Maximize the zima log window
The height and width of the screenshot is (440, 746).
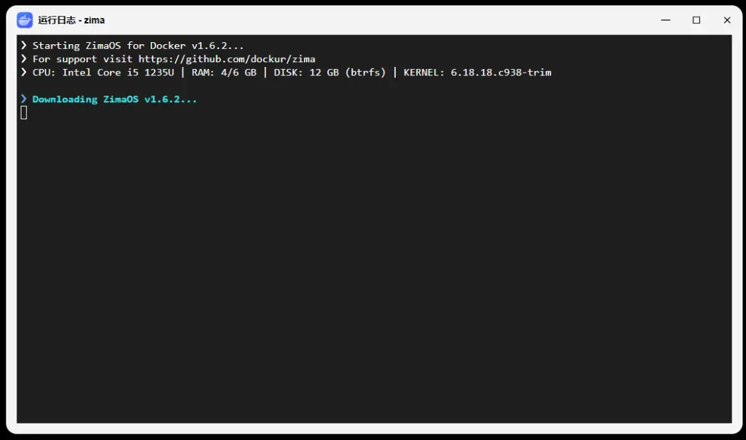[696, 20]
